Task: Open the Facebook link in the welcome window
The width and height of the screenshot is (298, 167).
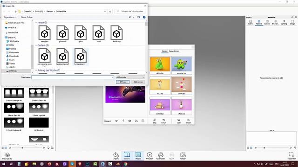Action: (123, 121)
